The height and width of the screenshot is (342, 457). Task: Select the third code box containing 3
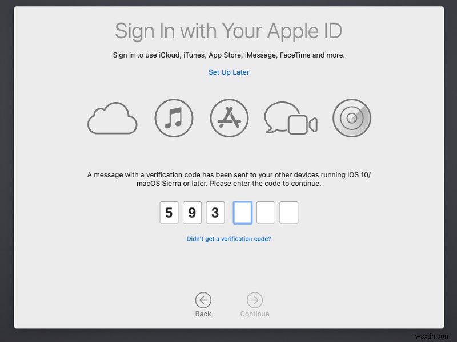[x=215, y=213]
